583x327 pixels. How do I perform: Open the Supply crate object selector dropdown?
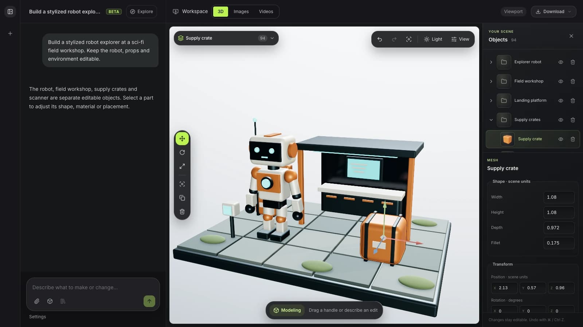(x=226, y=38)
